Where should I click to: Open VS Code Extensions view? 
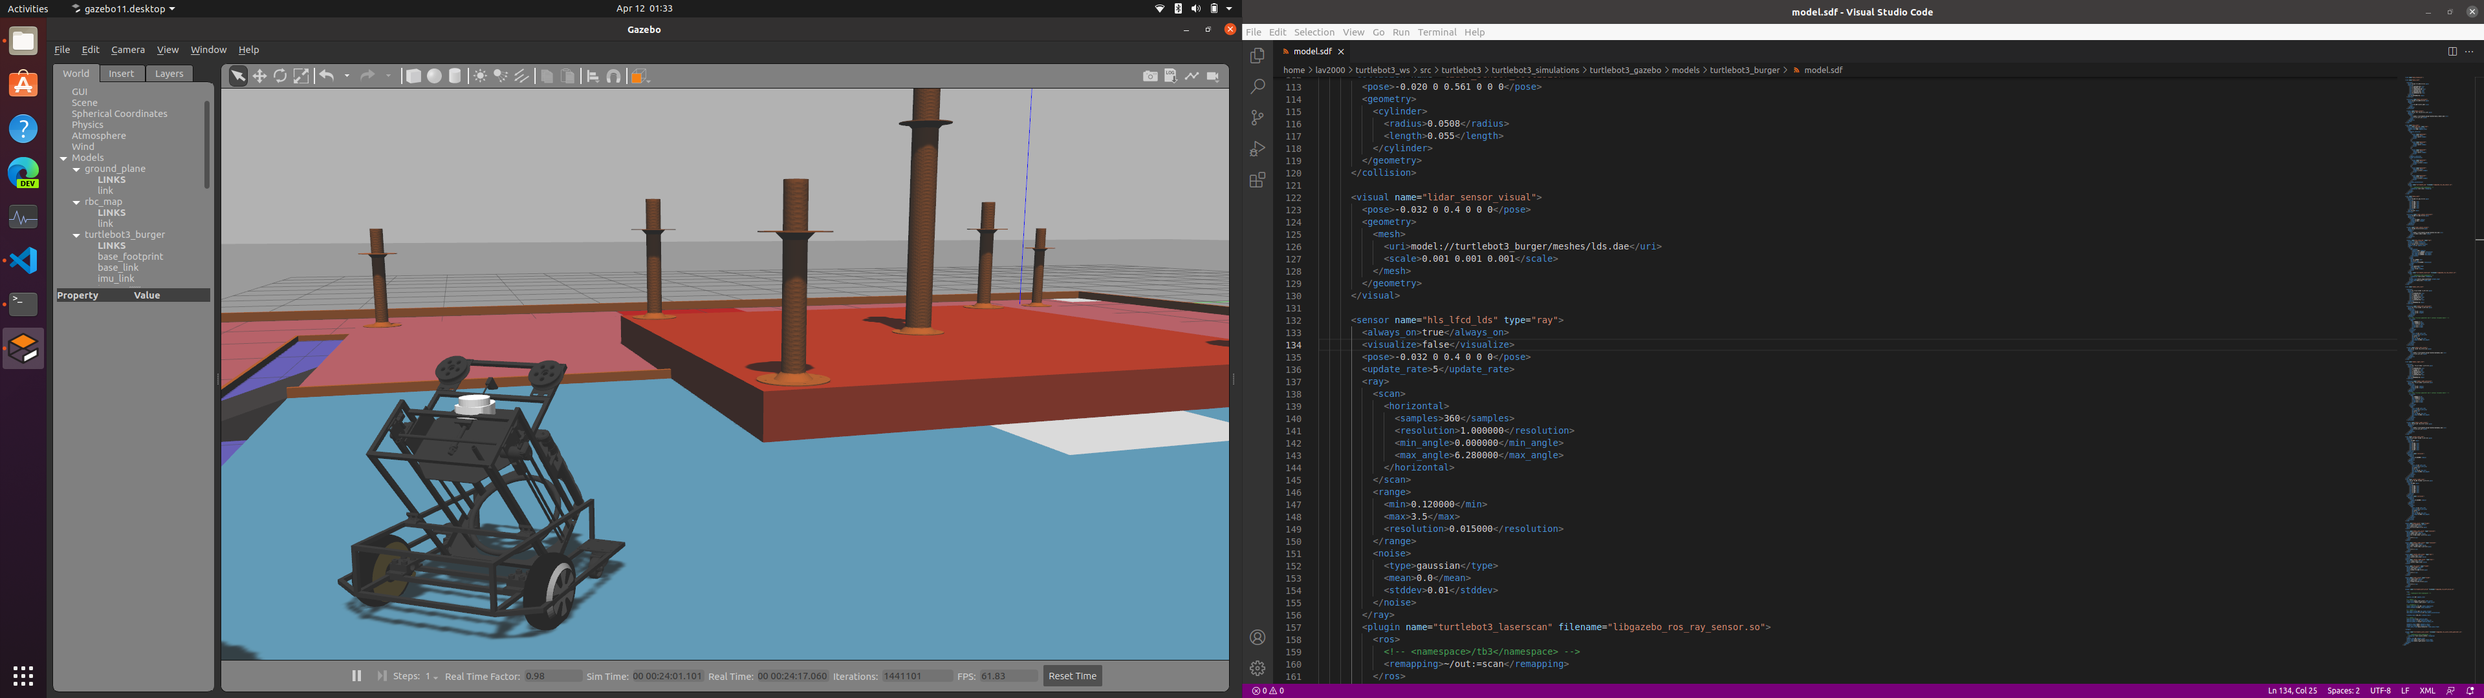1258,180
